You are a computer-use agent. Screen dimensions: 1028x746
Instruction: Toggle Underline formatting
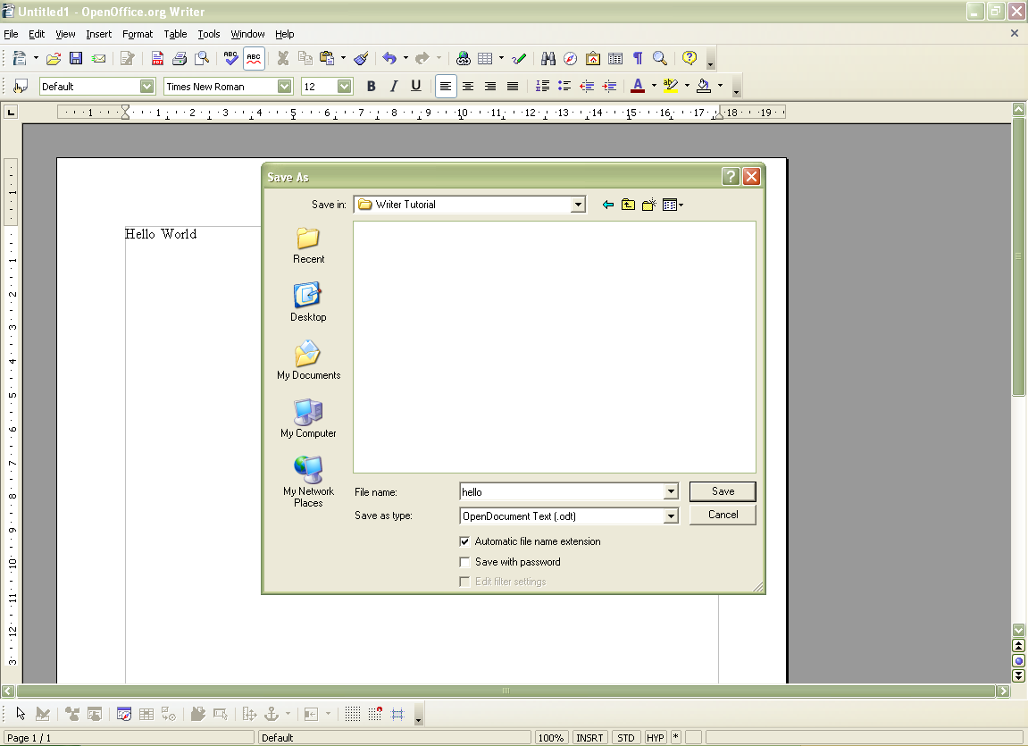coord(415,86)
